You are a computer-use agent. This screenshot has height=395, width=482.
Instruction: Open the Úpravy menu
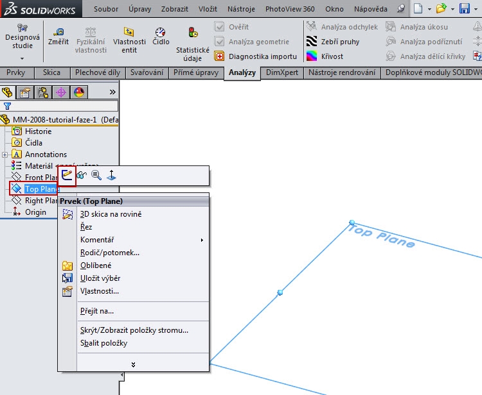click(140, 9)
